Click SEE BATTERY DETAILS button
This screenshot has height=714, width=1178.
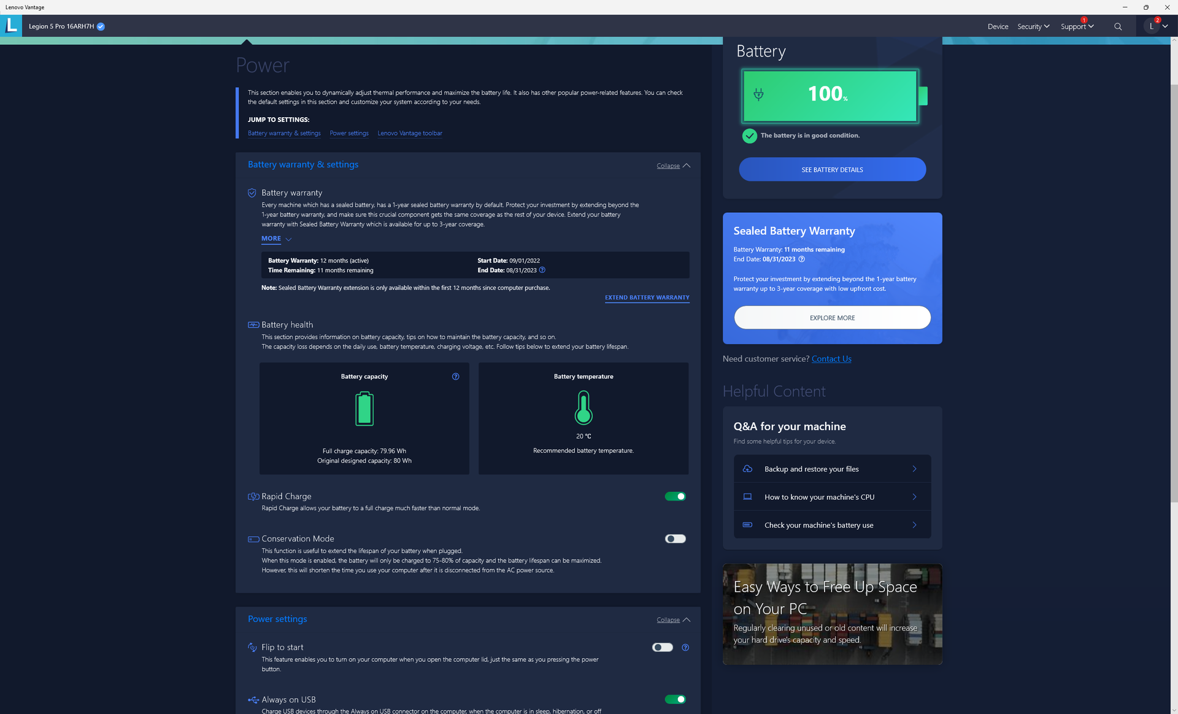click(832, 170)
